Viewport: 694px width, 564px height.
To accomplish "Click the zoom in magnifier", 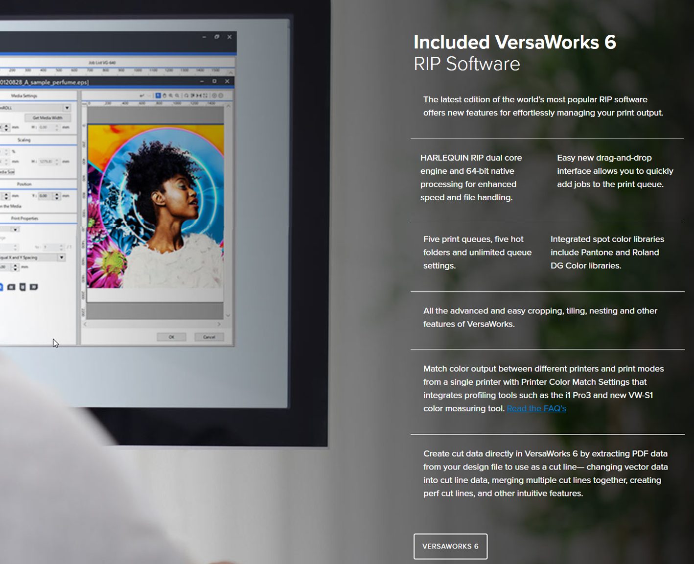I will [171, 95].
